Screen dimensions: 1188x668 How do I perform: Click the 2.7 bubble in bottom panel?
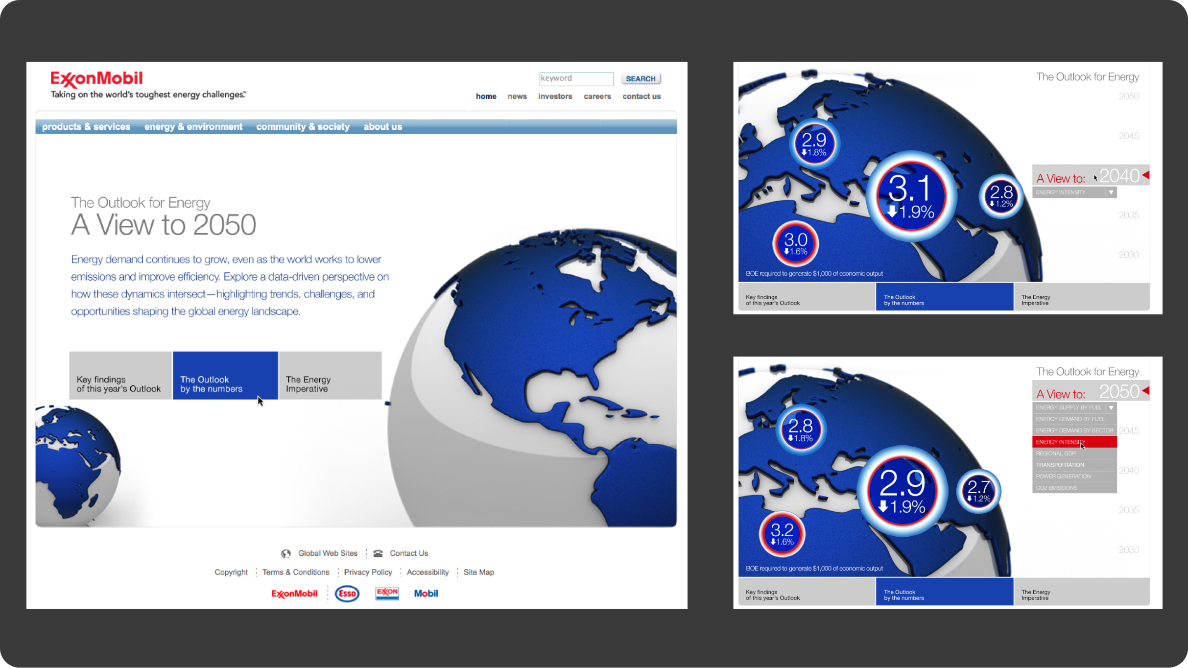pyautogui.click(x=978, y=491)
